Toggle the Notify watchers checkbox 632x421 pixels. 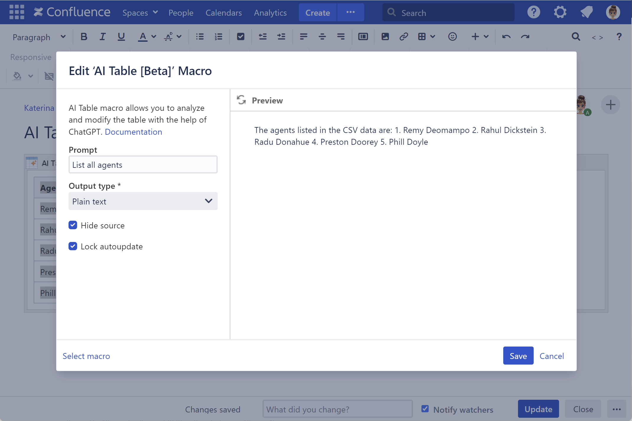(x=425, y=409)
